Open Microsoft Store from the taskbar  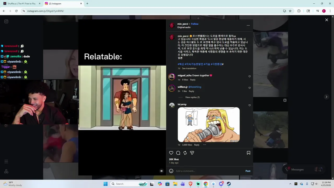click(168, 184)
